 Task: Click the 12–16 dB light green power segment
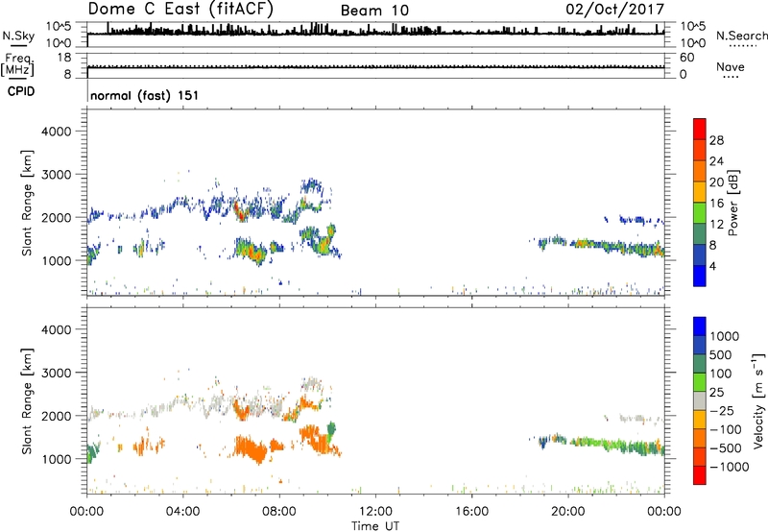coord(700,213)
